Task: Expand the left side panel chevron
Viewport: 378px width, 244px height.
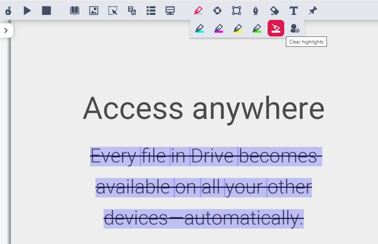Action: (6, 30)
